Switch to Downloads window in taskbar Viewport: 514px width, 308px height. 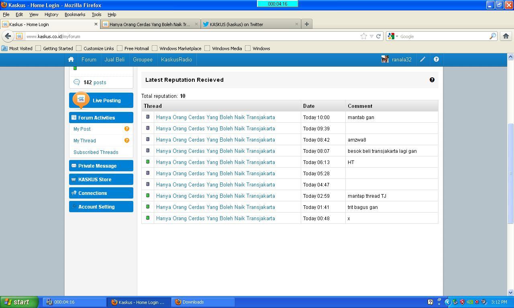pos(203,302)
